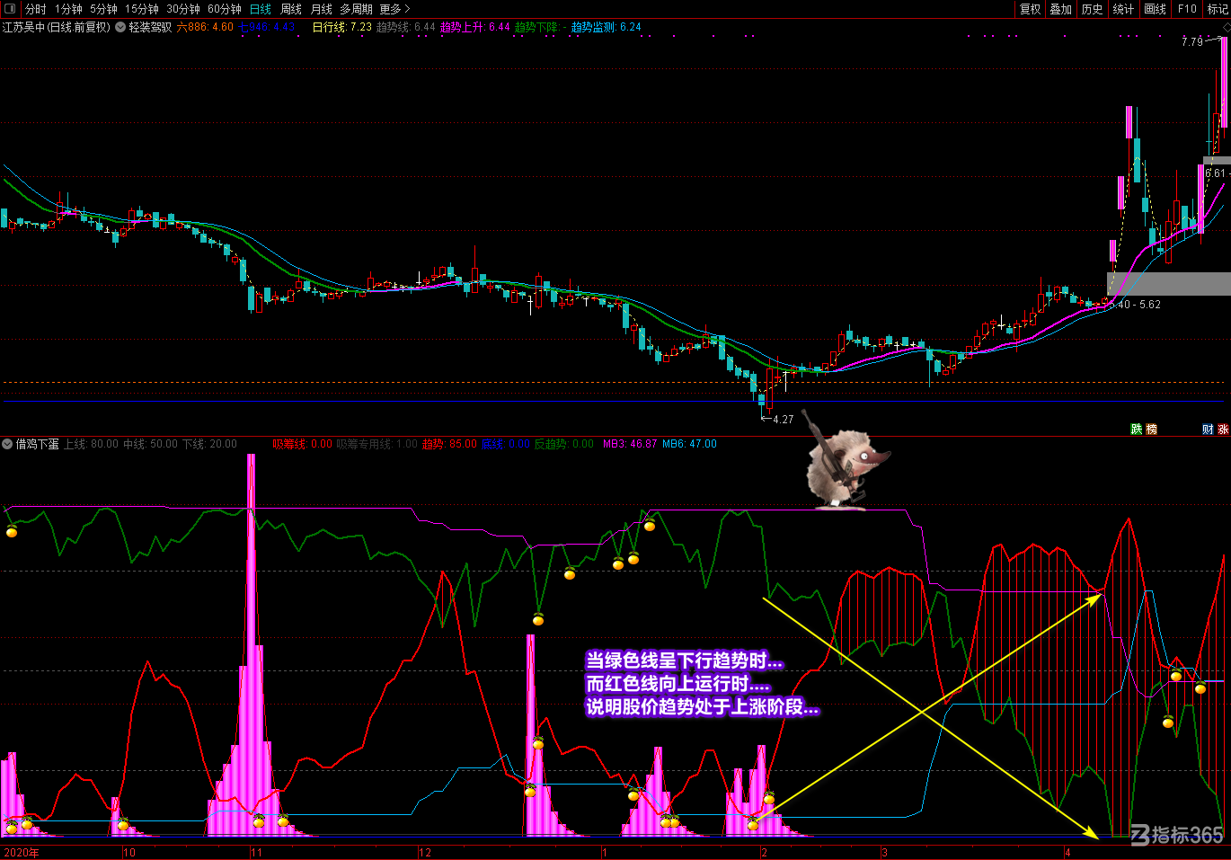Open the 统计 statistics button
This screenshot has height=860, width=1231.
1123,9
